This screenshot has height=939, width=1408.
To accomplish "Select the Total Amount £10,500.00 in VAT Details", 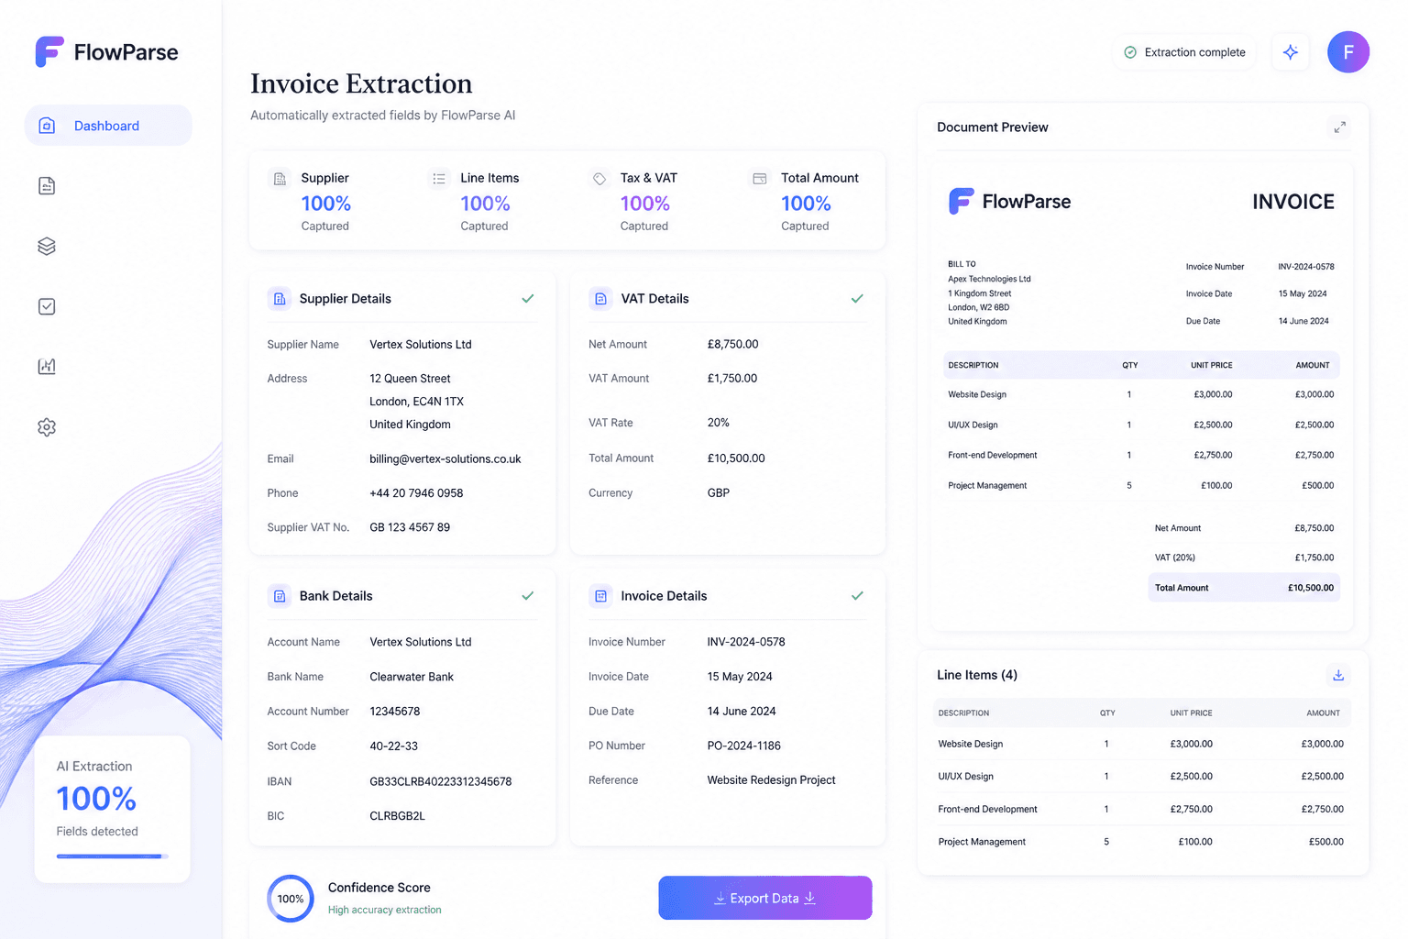I will pyautogui.click(x=736, y=458).
